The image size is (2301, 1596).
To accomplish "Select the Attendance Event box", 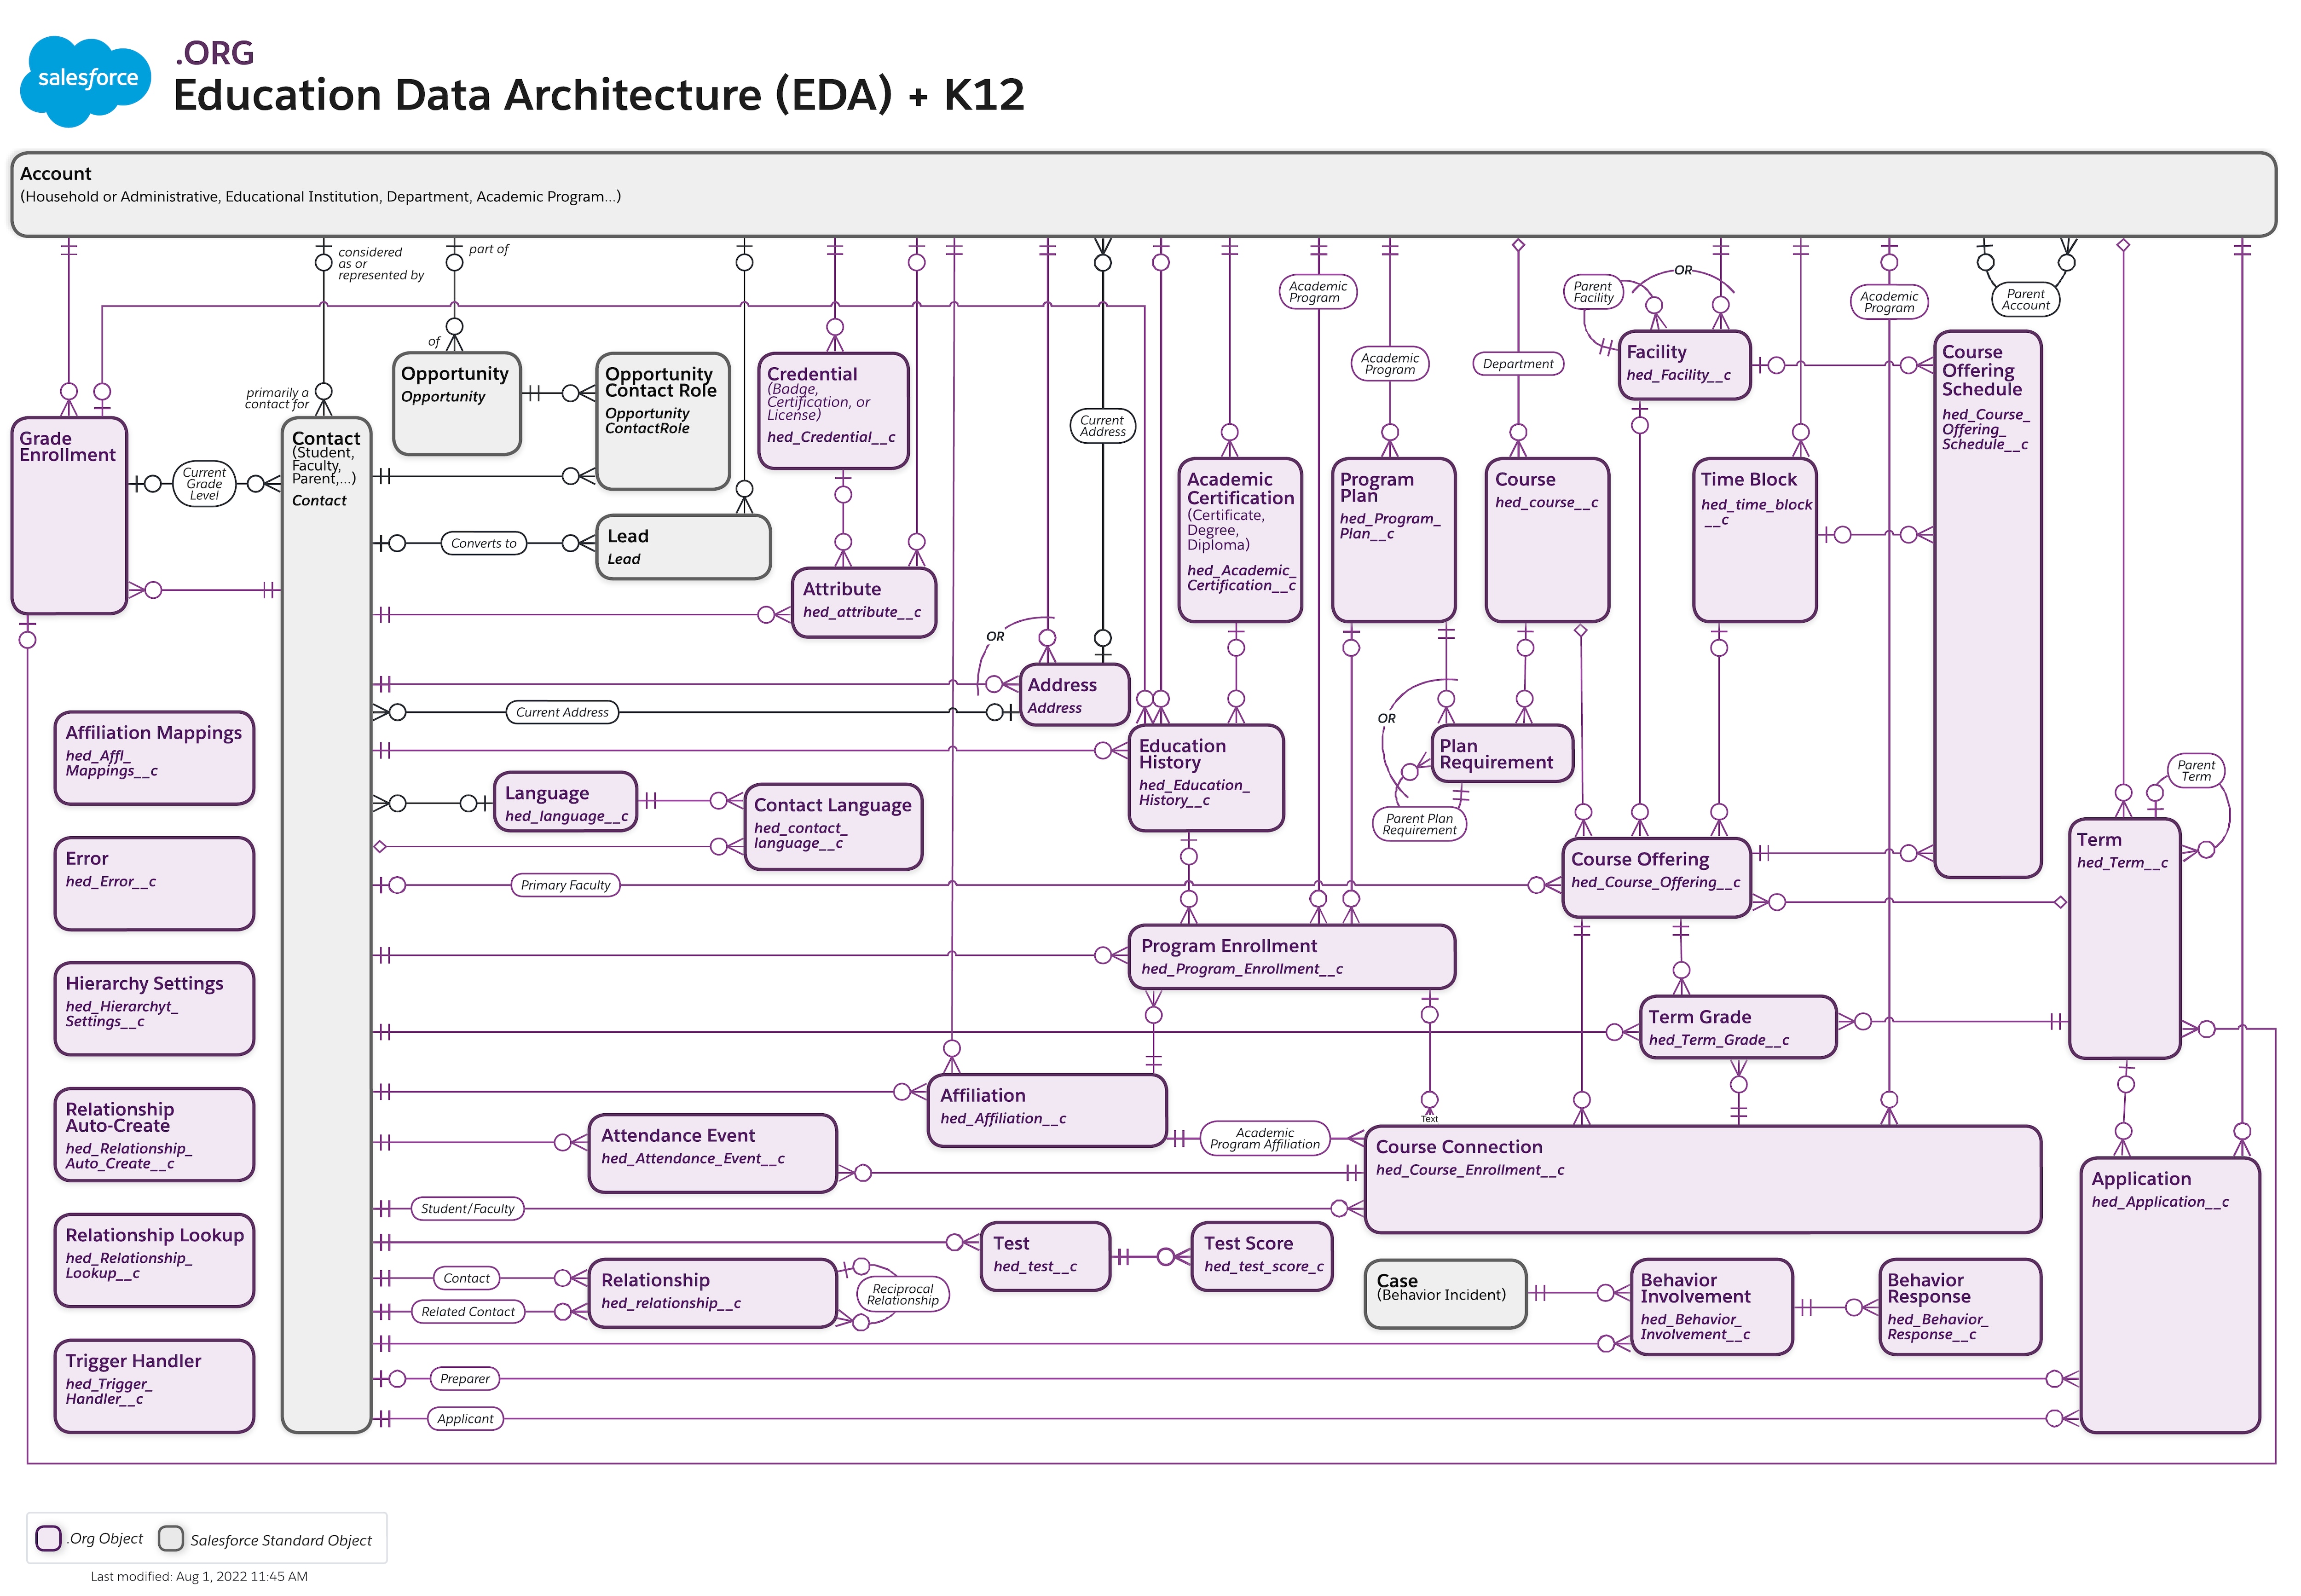I will coord(712,1153).
